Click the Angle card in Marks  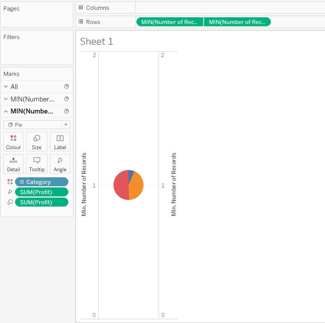[60, 164]
